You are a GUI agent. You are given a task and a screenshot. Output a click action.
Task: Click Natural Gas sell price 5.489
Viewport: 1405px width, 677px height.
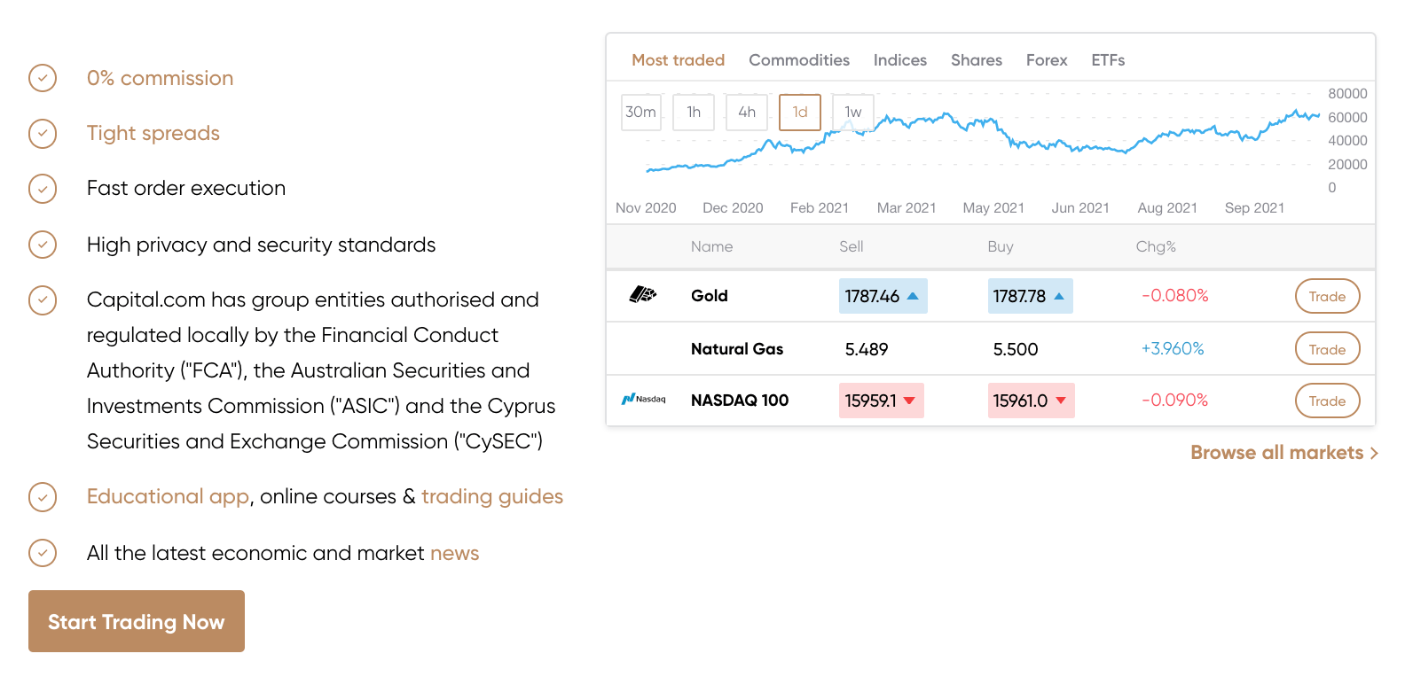[x=867, y=349]
